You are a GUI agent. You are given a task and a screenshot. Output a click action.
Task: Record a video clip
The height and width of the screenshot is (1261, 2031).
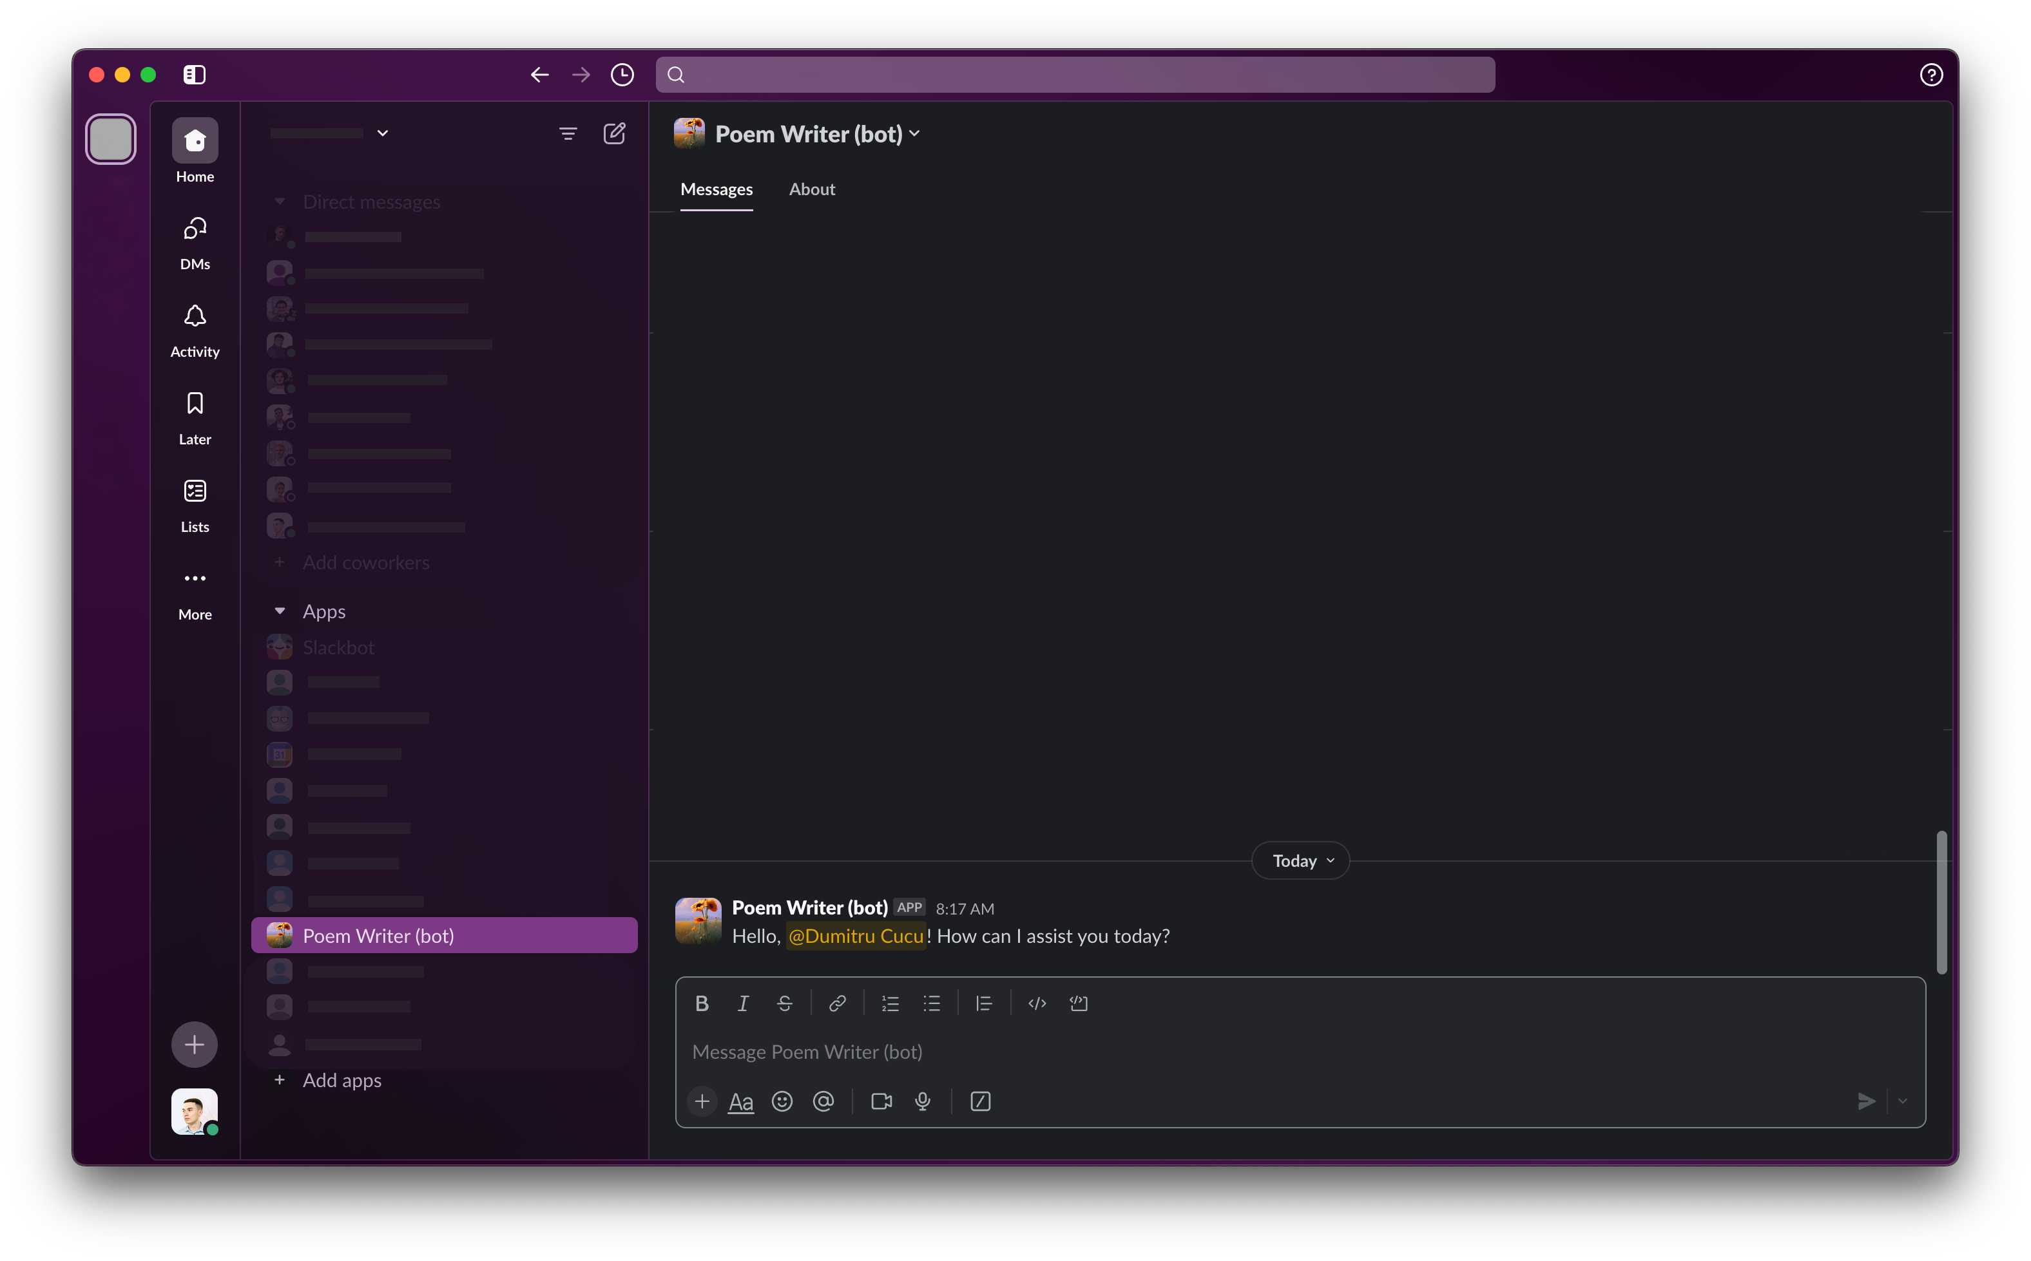pyautogui.click(x=881, y=1102)
